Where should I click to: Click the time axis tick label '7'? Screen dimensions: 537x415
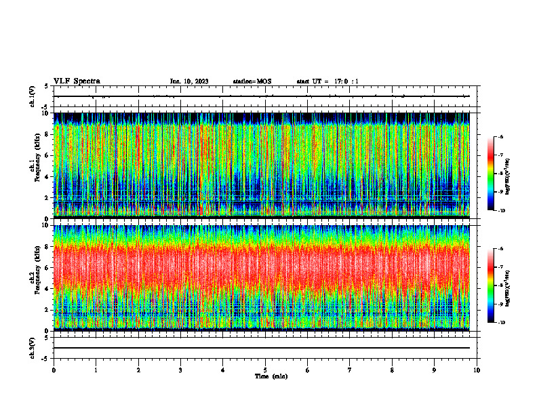350,370
